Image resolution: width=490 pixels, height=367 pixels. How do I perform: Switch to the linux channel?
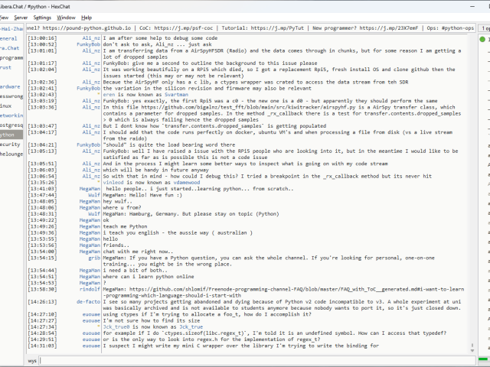point(6,106)
